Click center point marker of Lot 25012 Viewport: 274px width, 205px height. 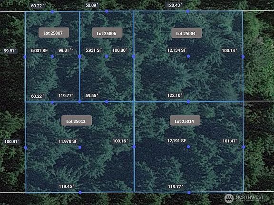(x=80, y=147)
